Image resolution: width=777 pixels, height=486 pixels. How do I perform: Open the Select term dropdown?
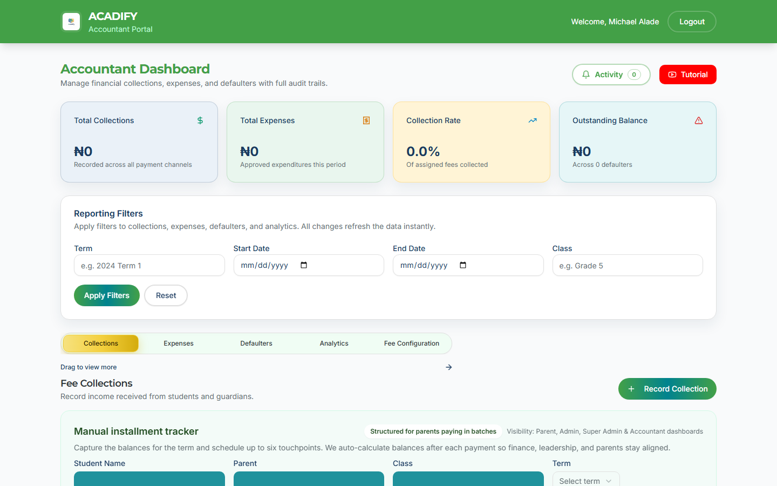click(586, 480)
